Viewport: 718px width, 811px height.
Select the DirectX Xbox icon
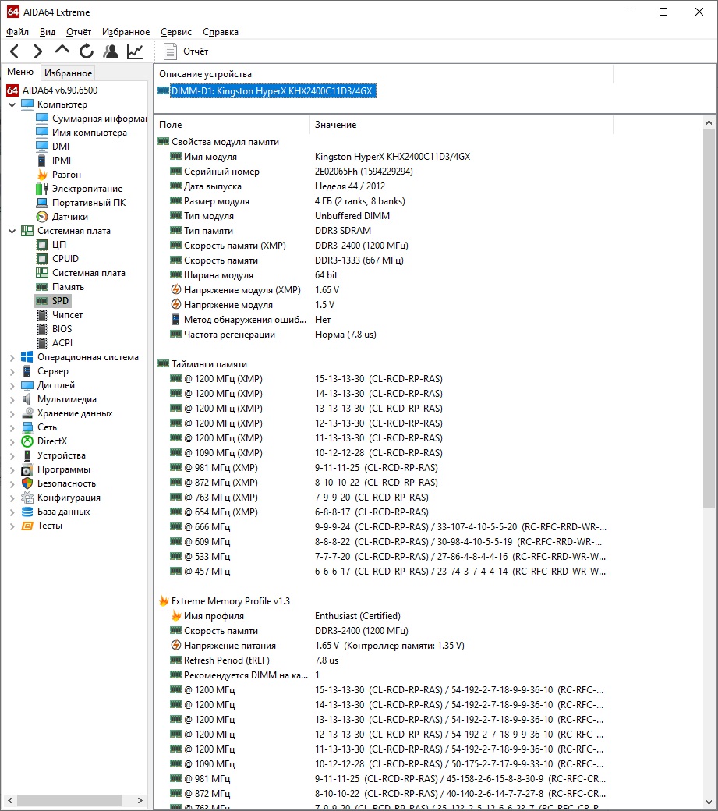tap(27, 441)
